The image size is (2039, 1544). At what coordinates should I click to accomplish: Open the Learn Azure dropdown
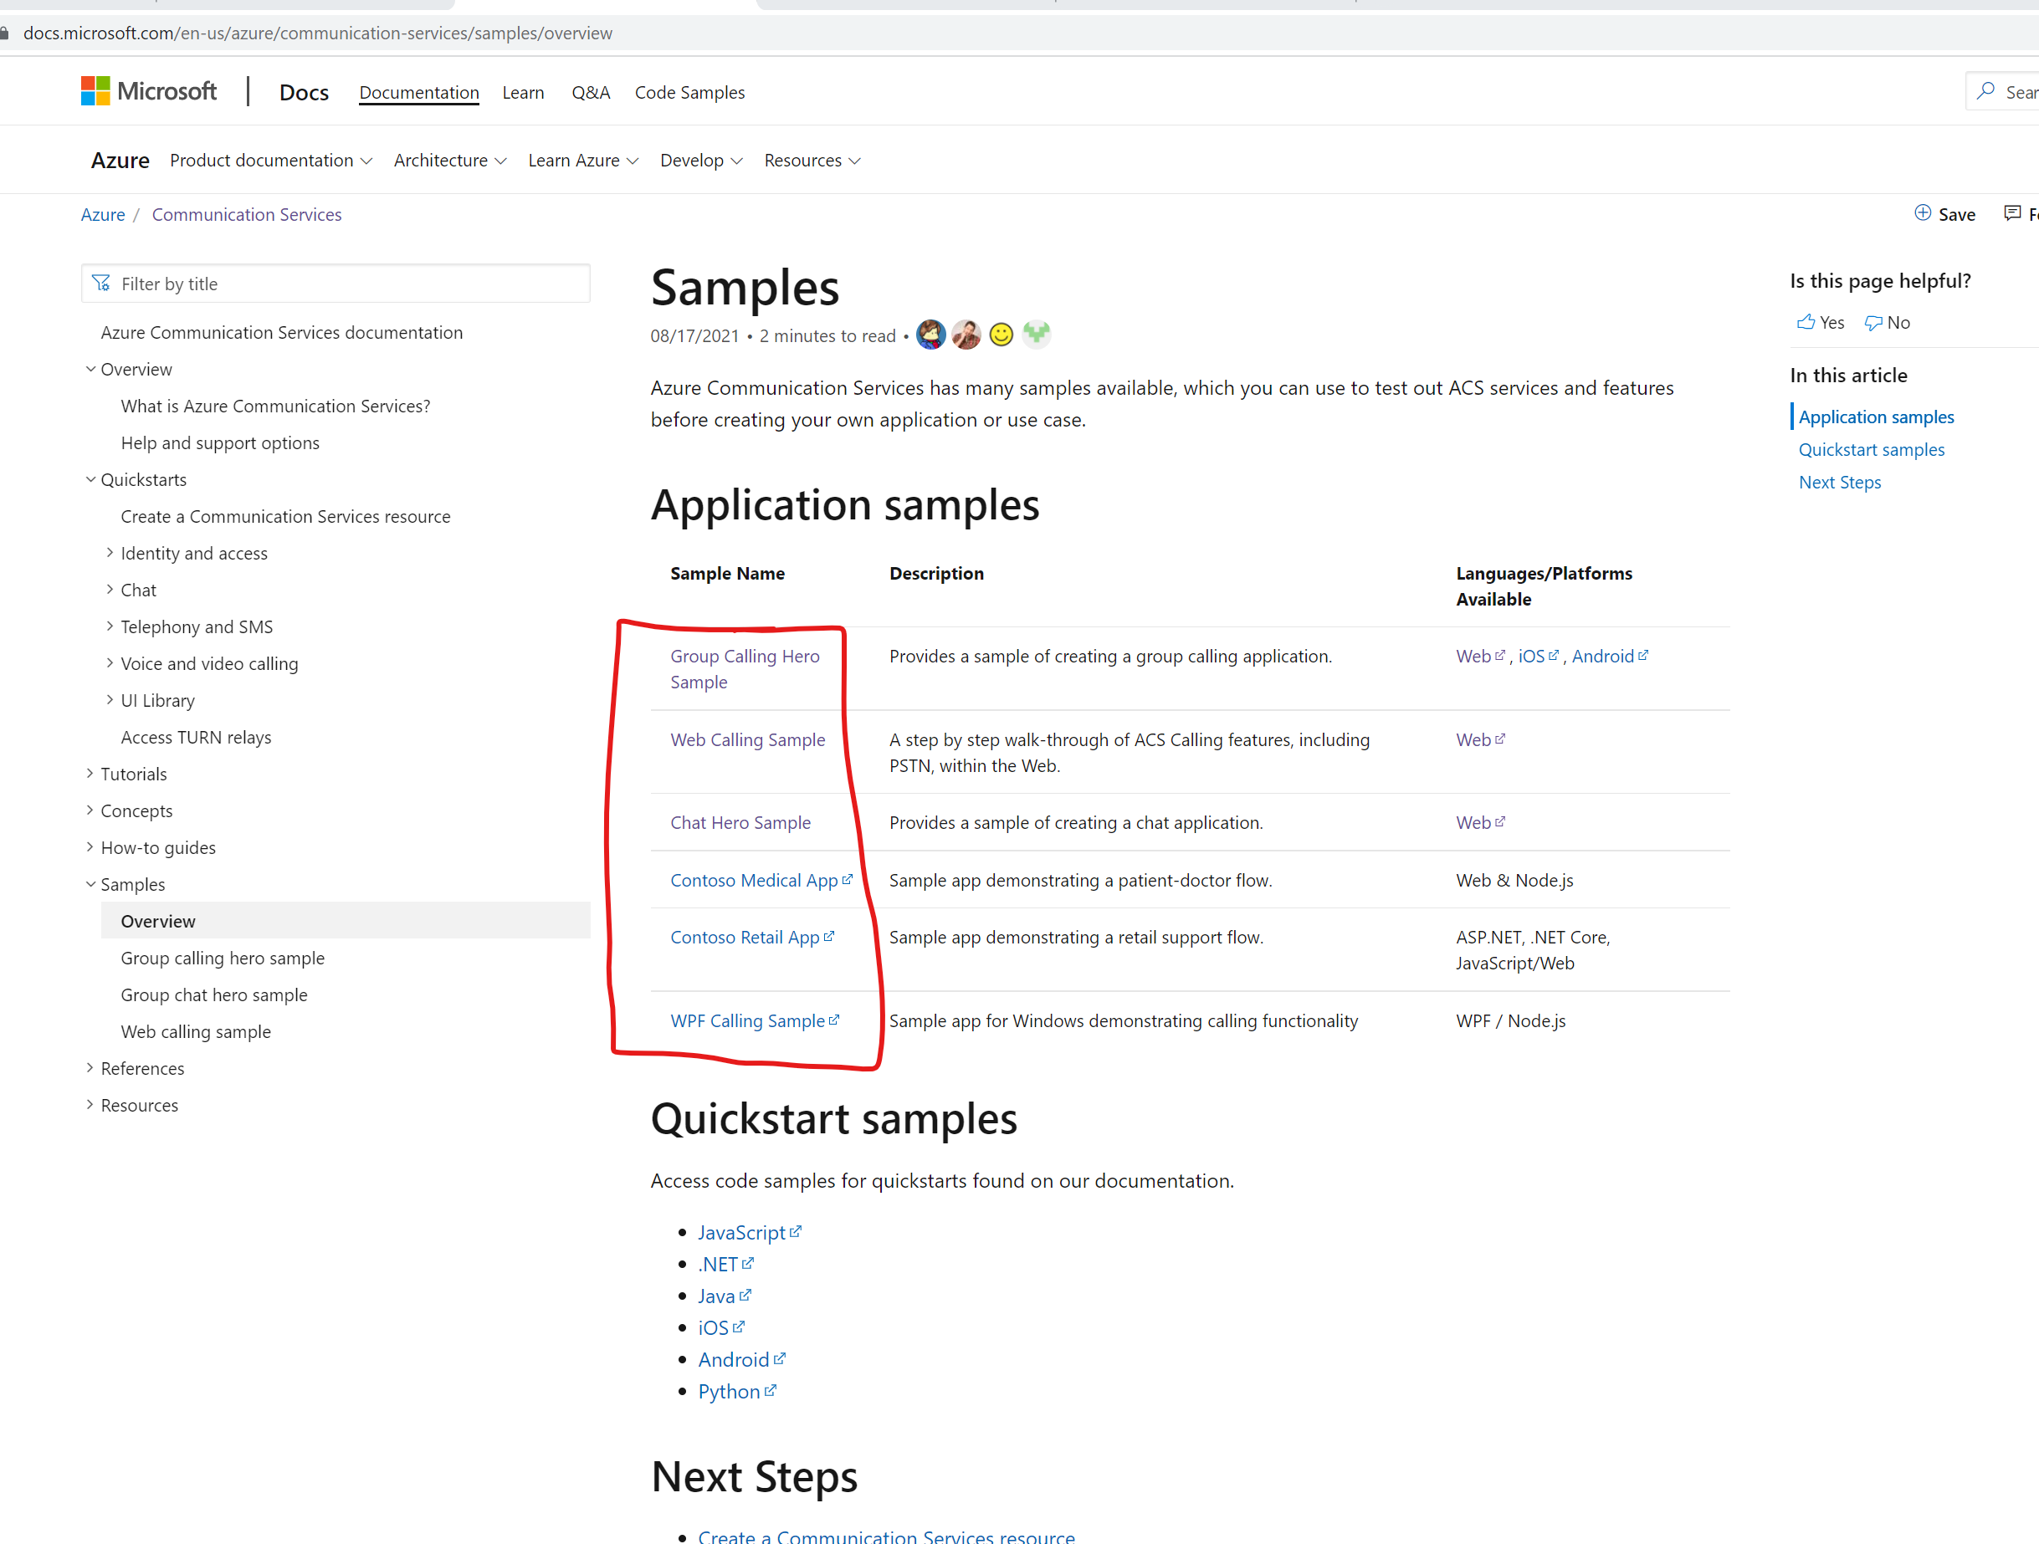coord(582,161)
